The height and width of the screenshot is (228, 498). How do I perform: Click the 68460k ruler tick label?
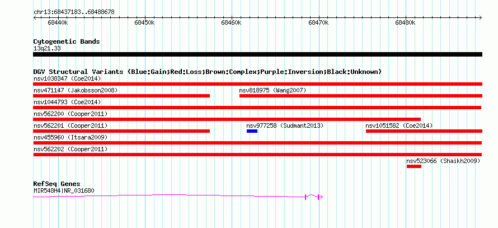(x=232, y=23)
